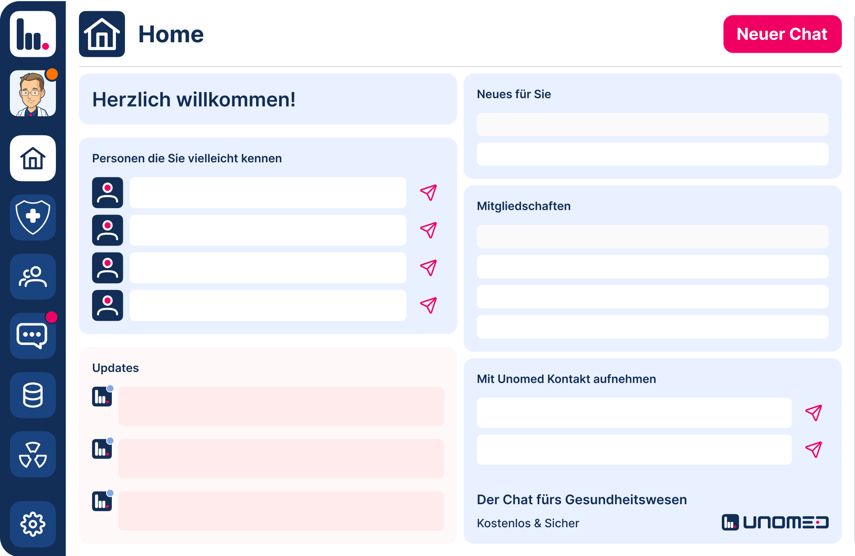855x556 pixels.
Task: Select third suggested person's name field
Action: pyautogui.click(x=268, y=268)
